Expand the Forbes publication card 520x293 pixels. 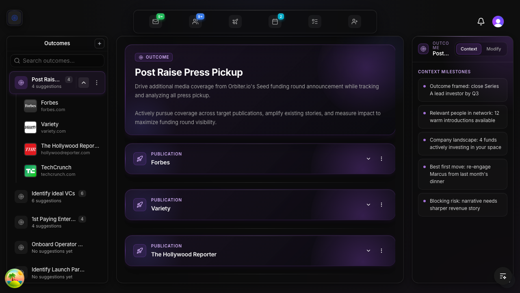click(x=368, y=159)
